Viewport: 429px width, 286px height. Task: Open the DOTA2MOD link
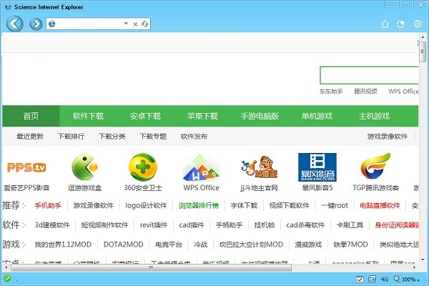click(124, 245)
